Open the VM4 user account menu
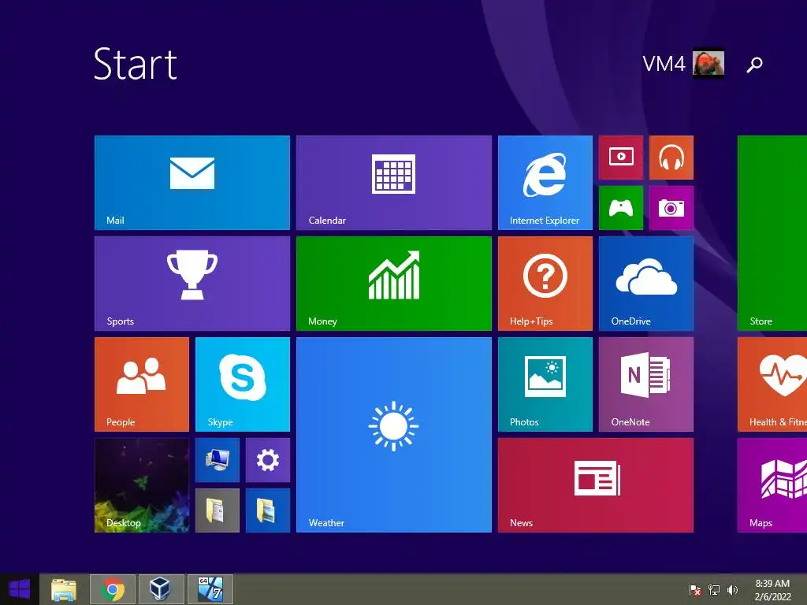 (x=683, y=64)
